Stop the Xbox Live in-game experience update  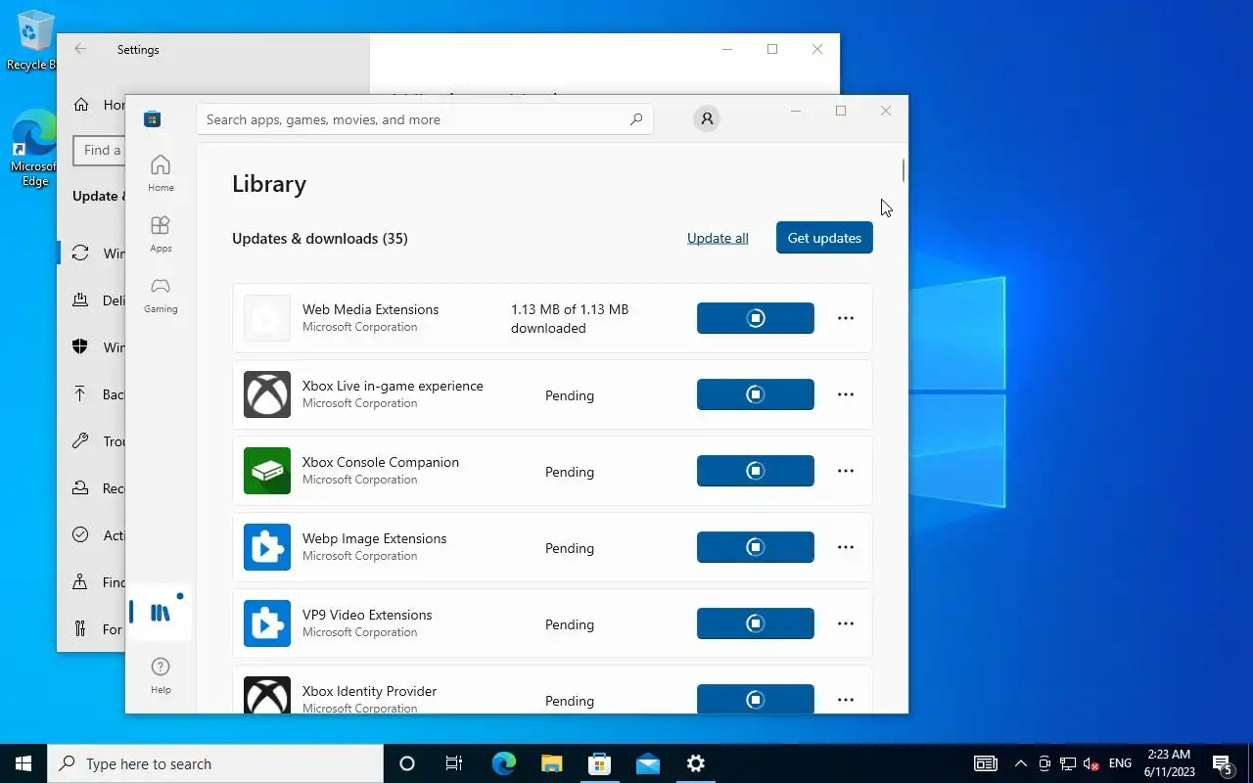[x=755, y=394]
